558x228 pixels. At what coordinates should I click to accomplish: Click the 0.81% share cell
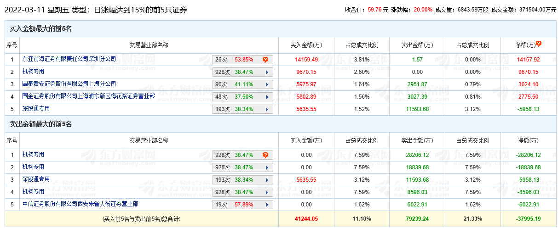[472, 97]
